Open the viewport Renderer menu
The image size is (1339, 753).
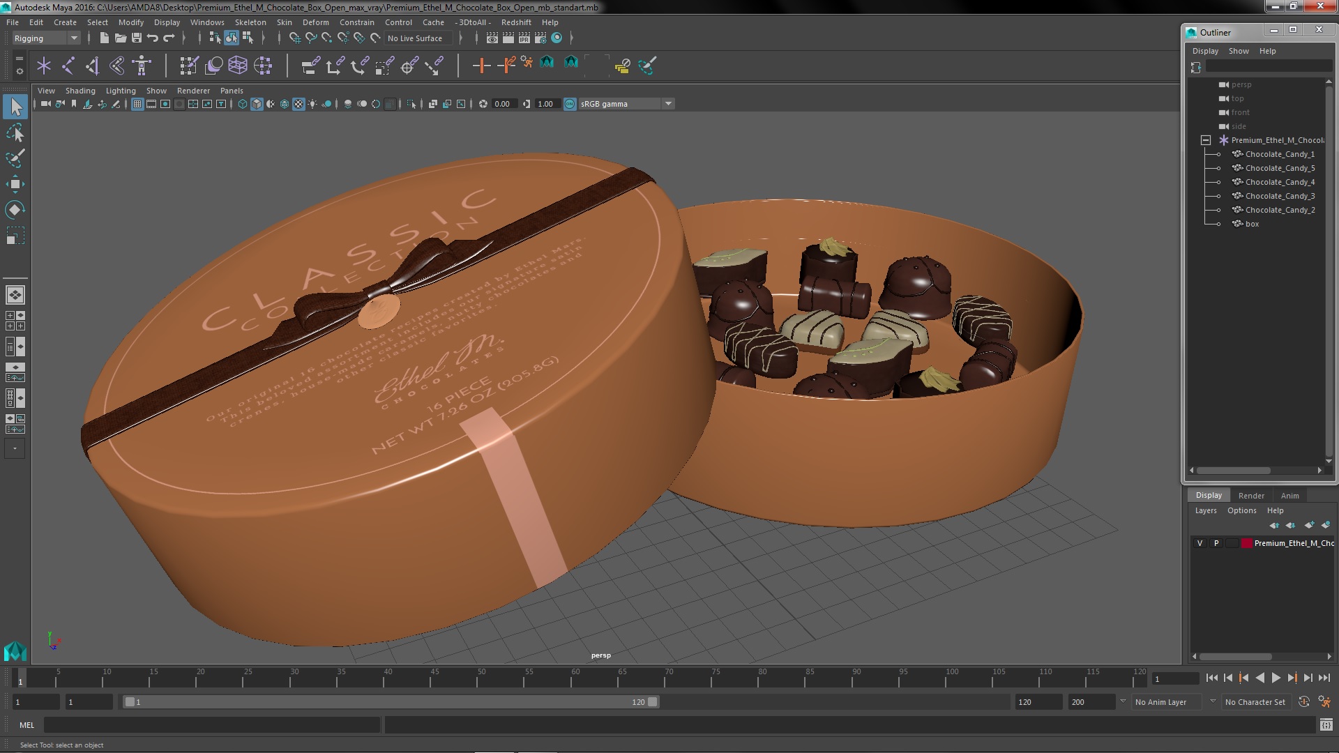[x=193, y=91]
